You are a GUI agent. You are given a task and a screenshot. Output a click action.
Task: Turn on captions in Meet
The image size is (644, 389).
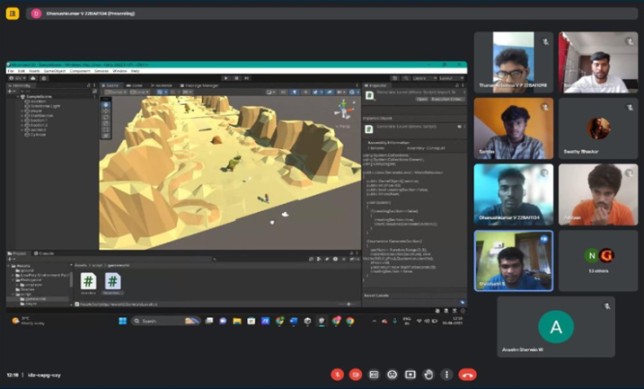[374, 375]
